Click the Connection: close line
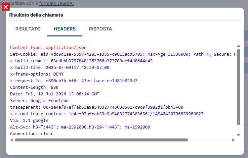248x158 pixels. pos(32,134)
